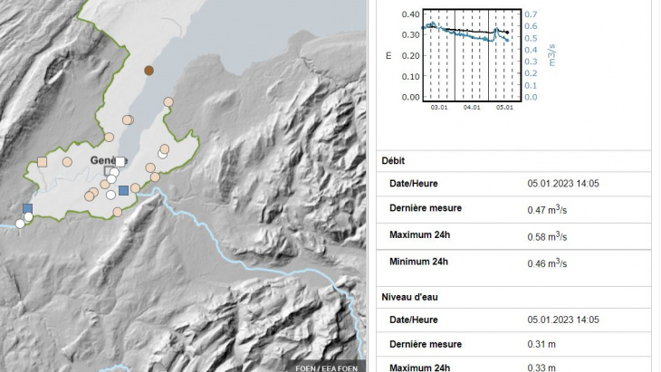Viewport: 661px width, 372px height.
Task: Select the 0.31 m water level measurement
Action: click(541, 345)
